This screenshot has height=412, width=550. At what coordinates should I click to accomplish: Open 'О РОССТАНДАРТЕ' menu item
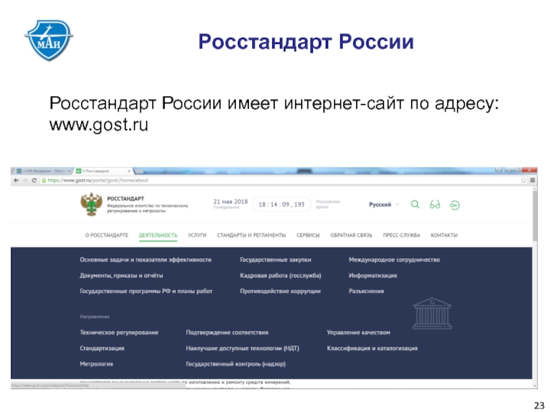pyautogui.click(x=107, y=236)
